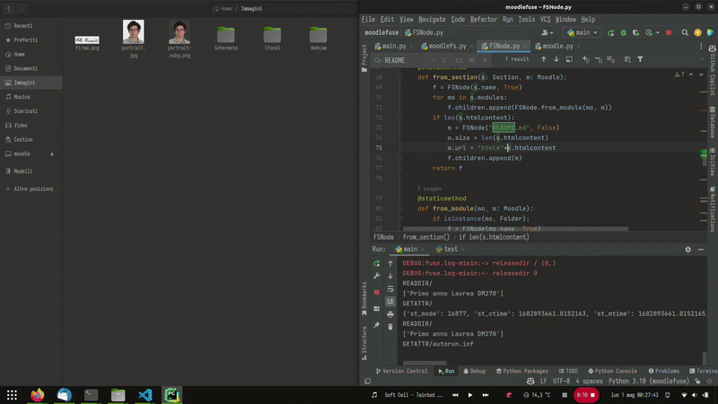This screenshot has height=404, width=718.
Task: Open the 'main' run configuration dropdown
Action: click(582, 32)
